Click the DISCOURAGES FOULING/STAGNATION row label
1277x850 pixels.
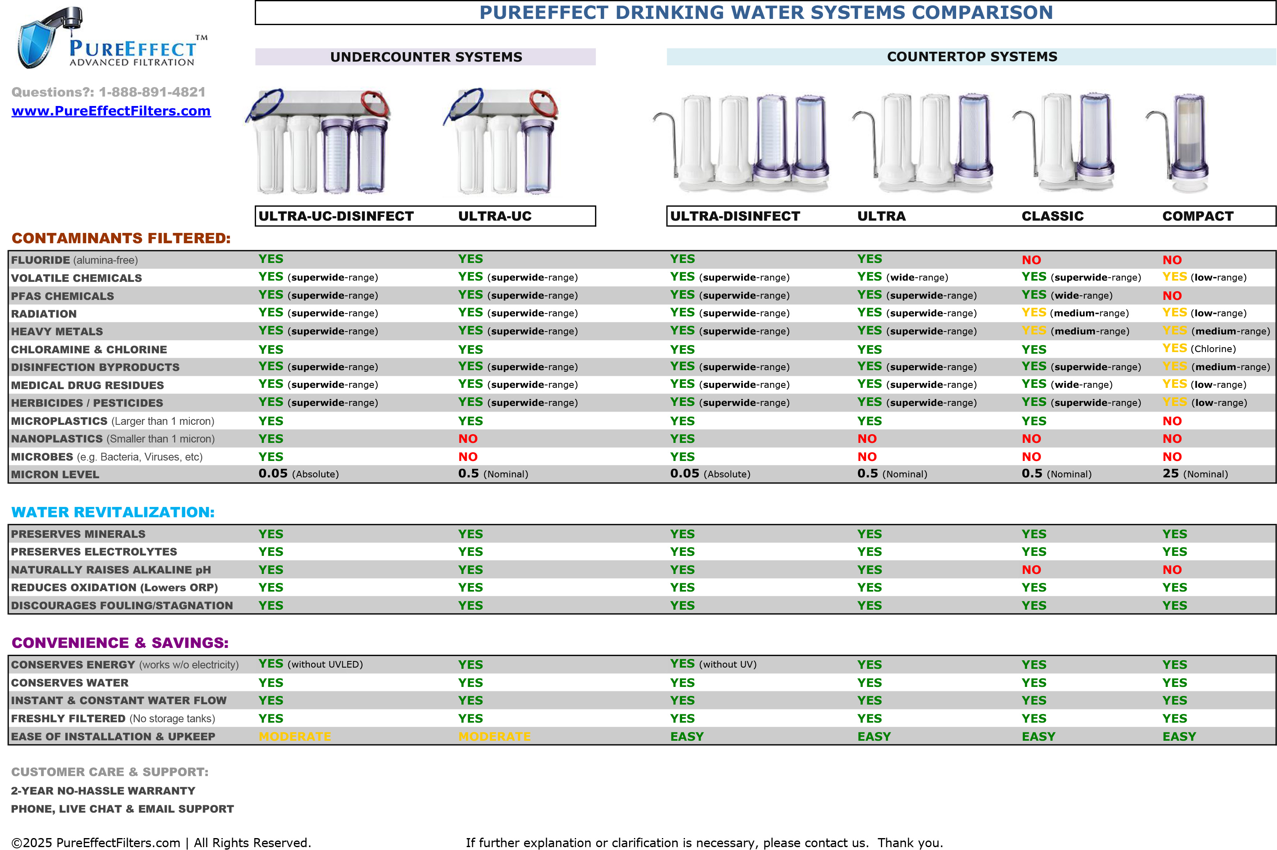point(122,606)
